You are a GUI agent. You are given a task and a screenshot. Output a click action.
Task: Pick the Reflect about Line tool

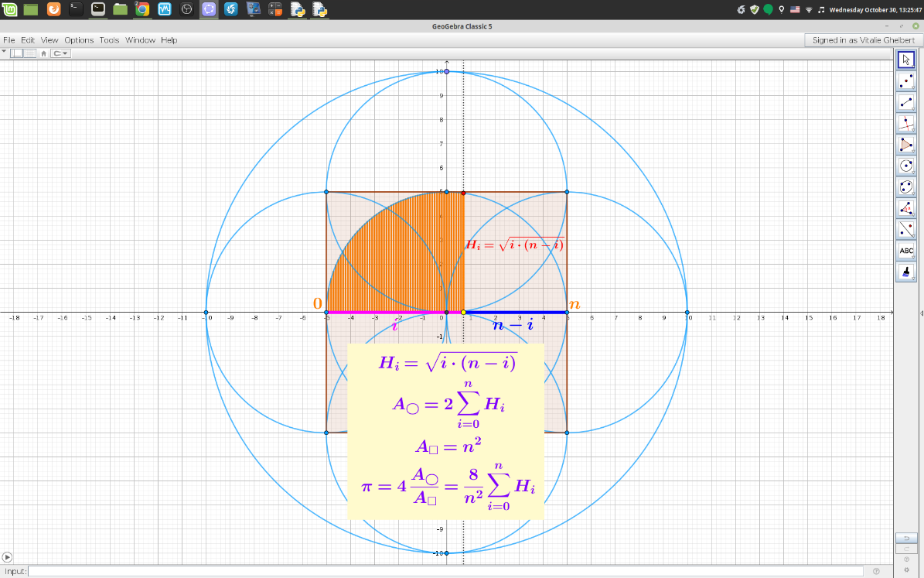point(905,230)
